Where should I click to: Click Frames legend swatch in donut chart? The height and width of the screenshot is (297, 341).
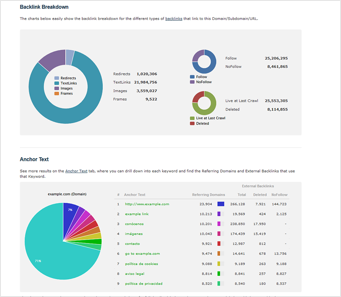pos(57,93)
